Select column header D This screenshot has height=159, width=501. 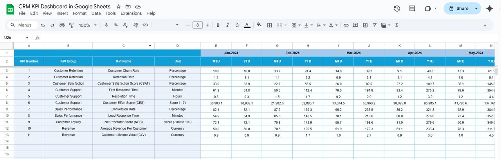(177, 46)
